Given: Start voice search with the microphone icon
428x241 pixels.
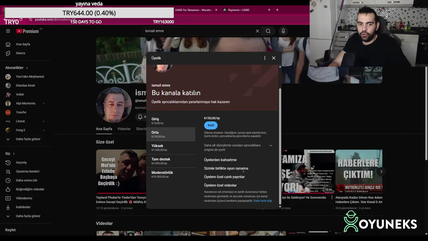Looking at the screenshot, I should (x=283, y=31).
